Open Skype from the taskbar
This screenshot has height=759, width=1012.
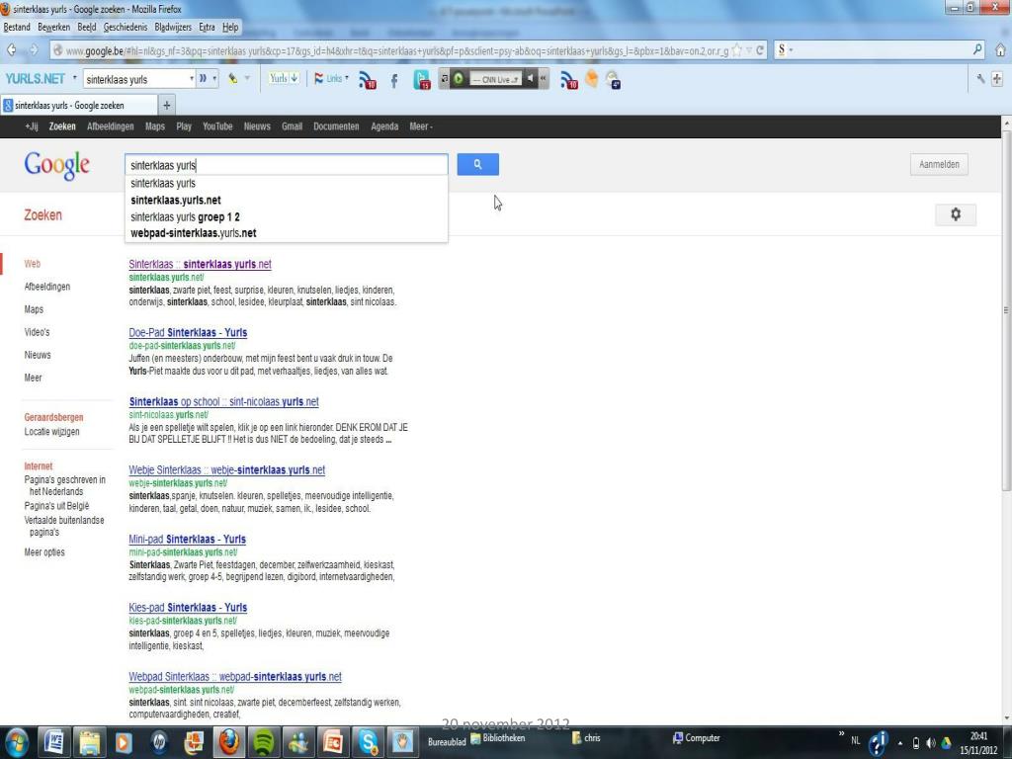click(369, 743)
